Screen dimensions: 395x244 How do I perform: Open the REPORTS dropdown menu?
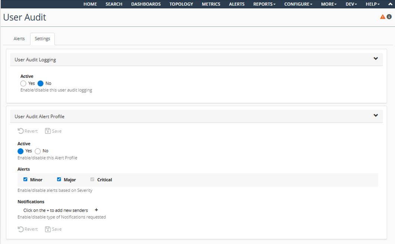pyautogui.click(x=264, y=4)
